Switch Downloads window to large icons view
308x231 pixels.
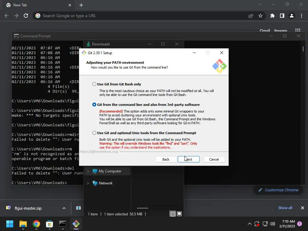[179, 214]
